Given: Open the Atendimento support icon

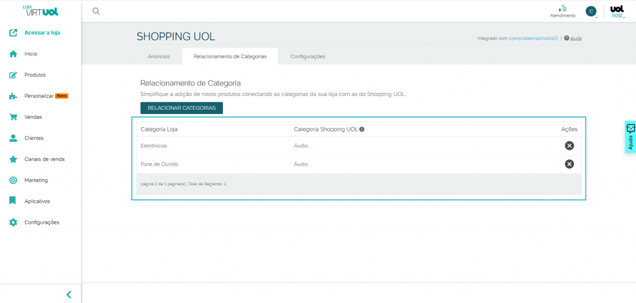Looking at the screenshot, I should click(562, 11).
